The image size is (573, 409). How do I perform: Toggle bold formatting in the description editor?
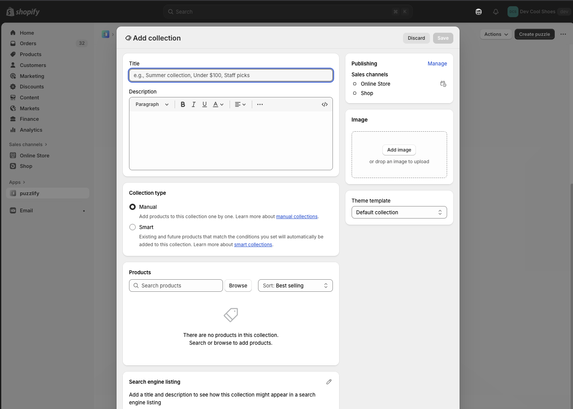pyautogui.click(x=182, y=104)
